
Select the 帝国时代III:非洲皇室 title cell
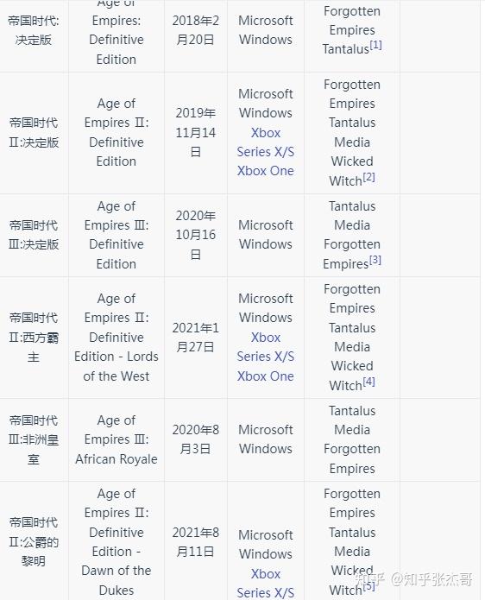point(34,439)
